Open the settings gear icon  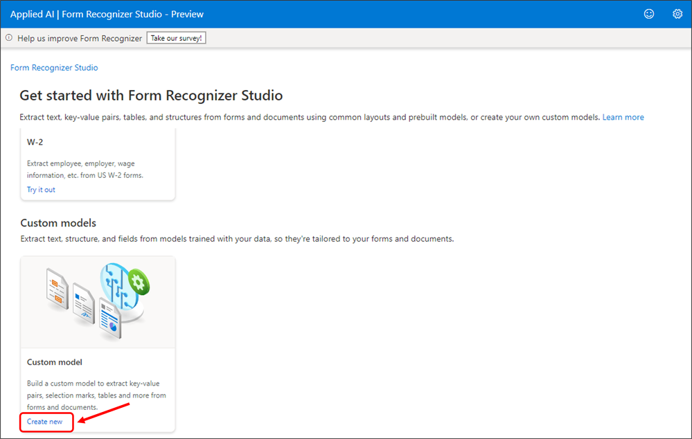[x=677, y=14]
